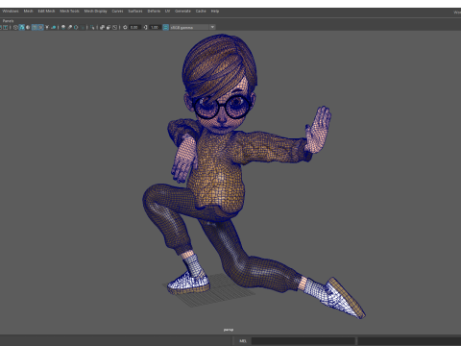This screenshot has height=346, width=461.
Task: Click the exposure value field 0.00
Action: click(134, 28)
